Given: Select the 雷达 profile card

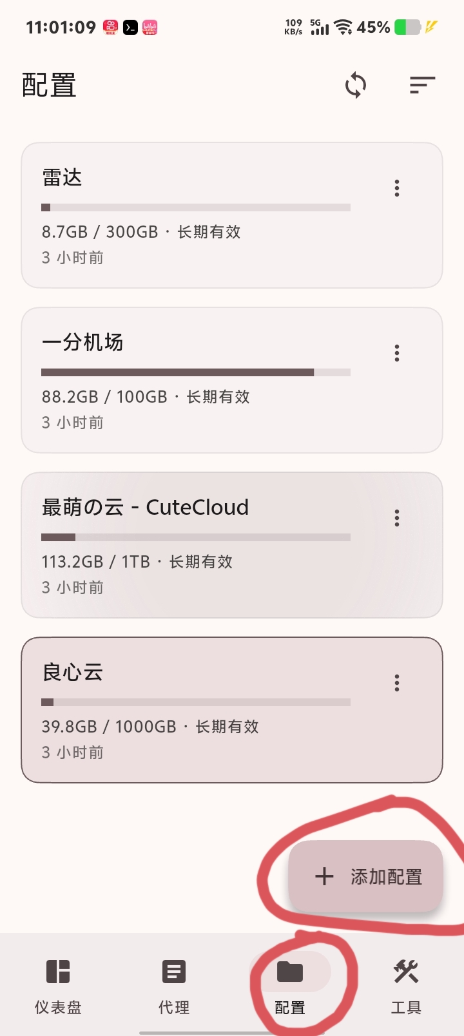Looking at the screenshot, I should point(232,215).
